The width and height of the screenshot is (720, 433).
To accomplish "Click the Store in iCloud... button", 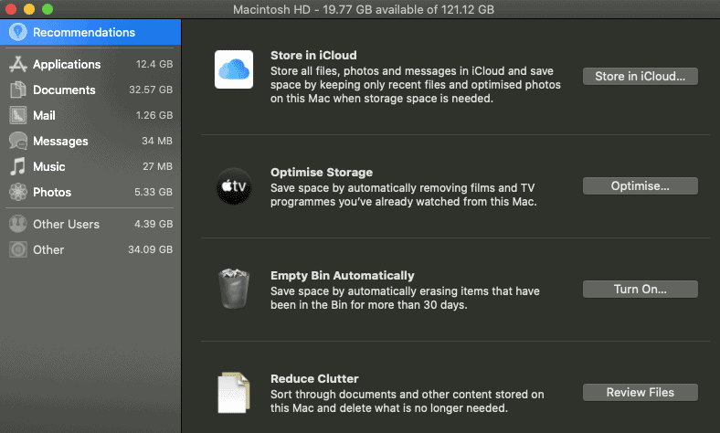I will [x=641, y=76].
